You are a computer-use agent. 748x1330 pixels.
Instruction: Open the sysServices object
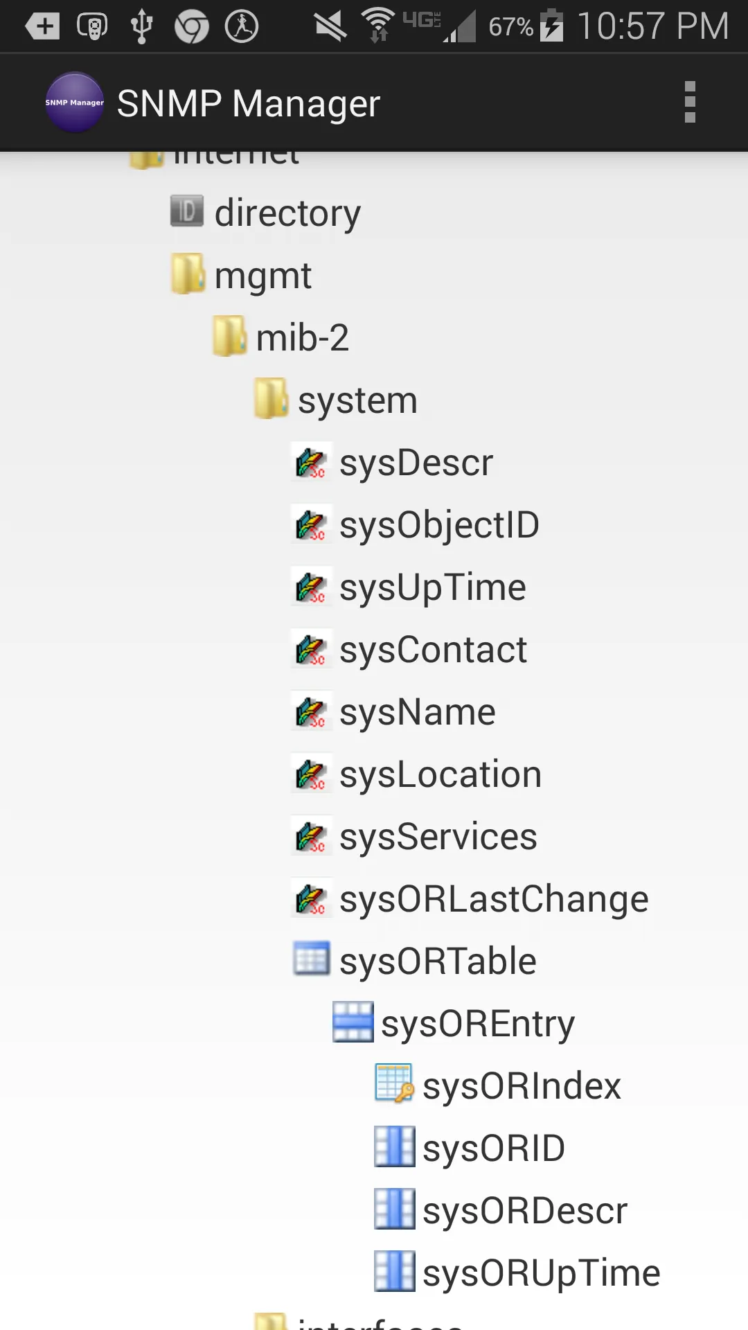[x=438, y=837]
